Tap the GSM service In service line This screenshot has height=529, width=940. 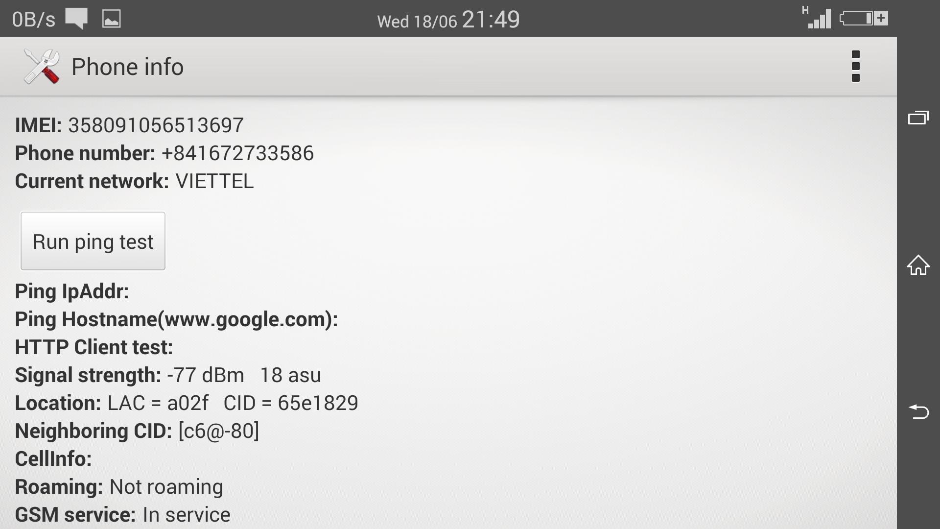(122, 514)
